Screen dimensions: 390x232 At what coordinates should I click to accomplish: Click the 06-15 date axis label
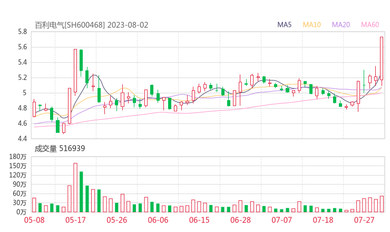pos(199,220)
